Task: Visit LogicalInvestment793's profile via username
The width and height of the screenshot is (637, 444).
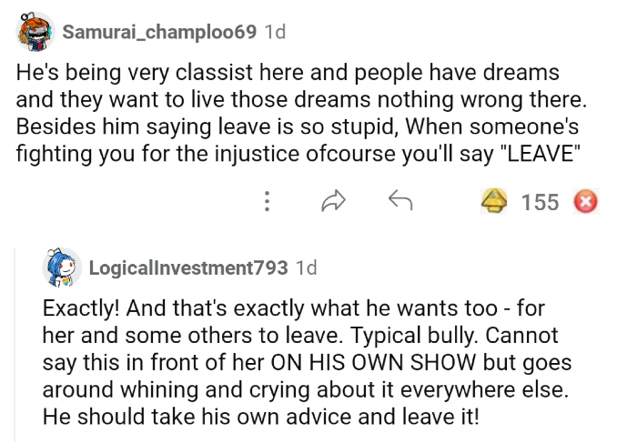Action: (187, 267)
